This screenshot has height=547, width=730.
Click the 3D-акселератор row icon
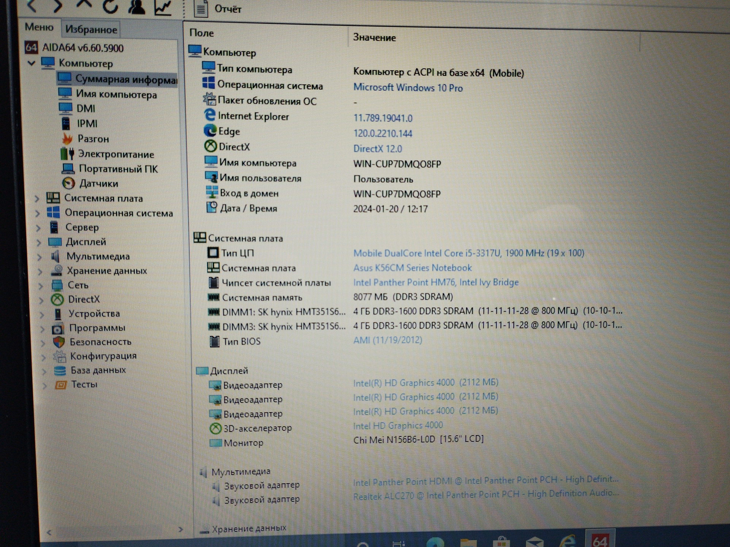[216, 428]
